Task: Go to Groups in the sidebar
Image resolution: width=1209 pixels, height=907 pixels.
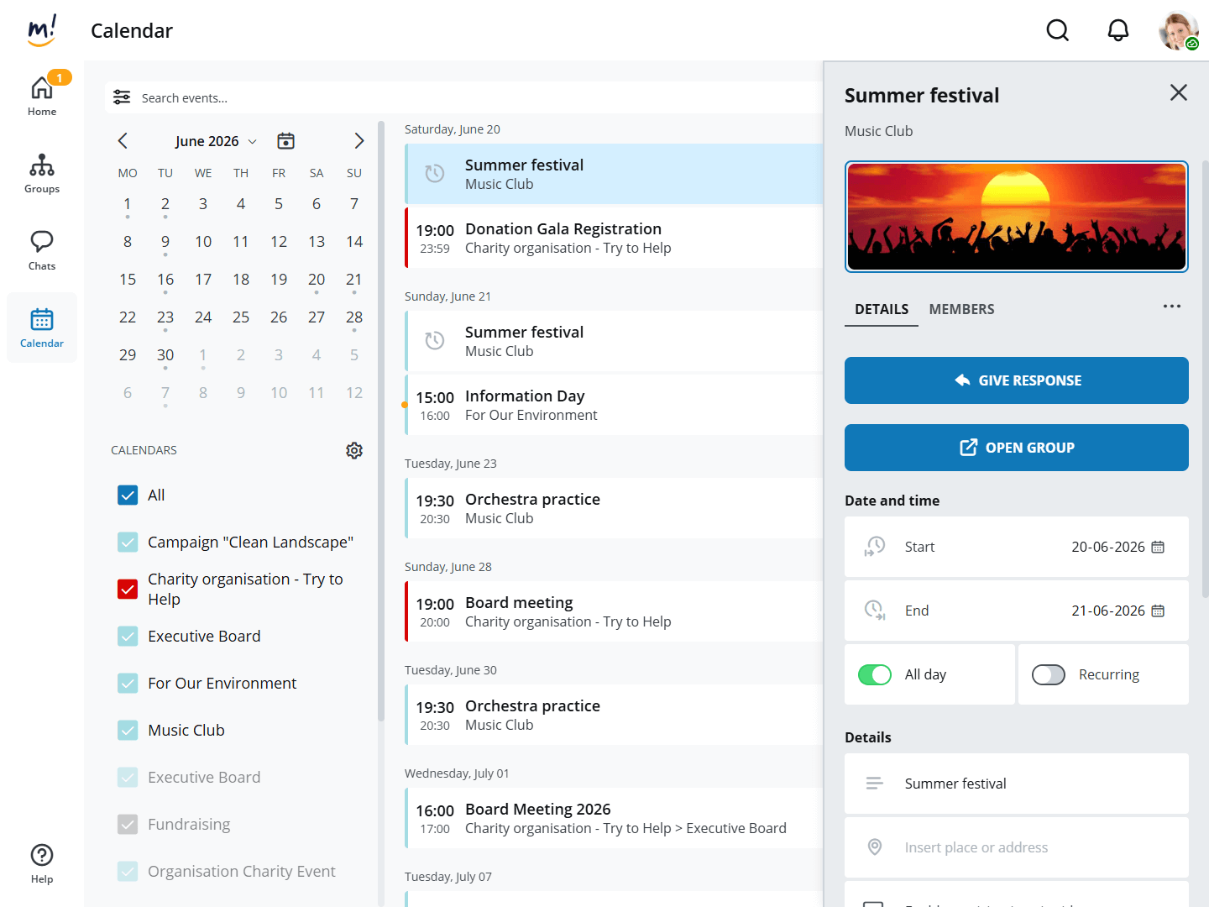Action: tap(42, 173)
